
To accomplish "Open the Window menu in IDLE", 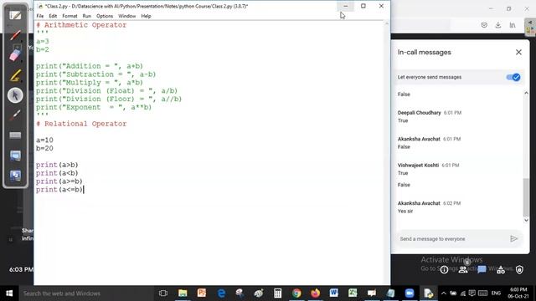I will tap(126, 16).
